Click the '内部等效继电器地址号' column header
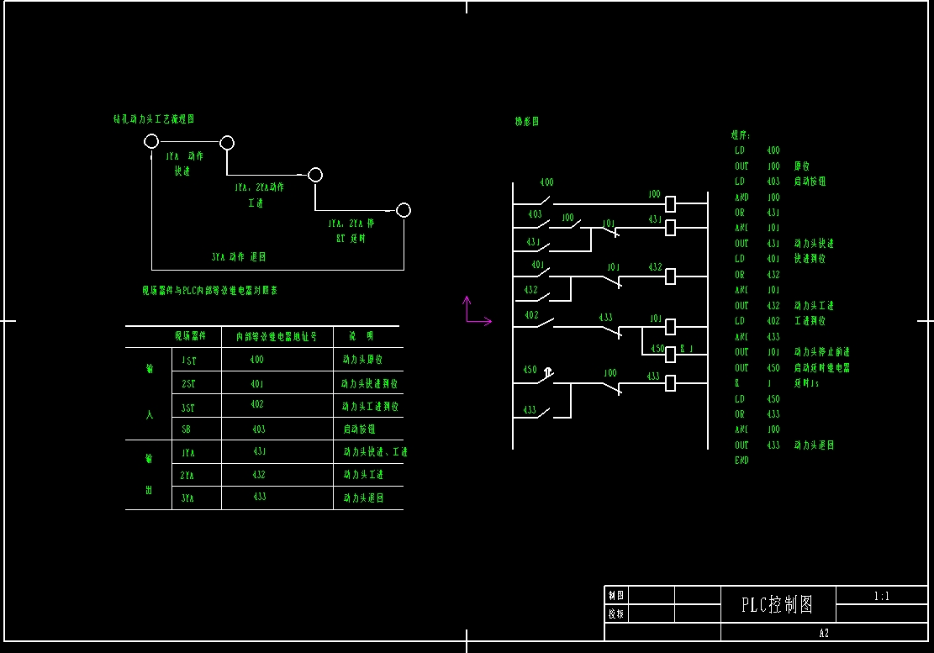Image resolution: width=934 pixels, height=653 pixels. click(x=277, y=337)
